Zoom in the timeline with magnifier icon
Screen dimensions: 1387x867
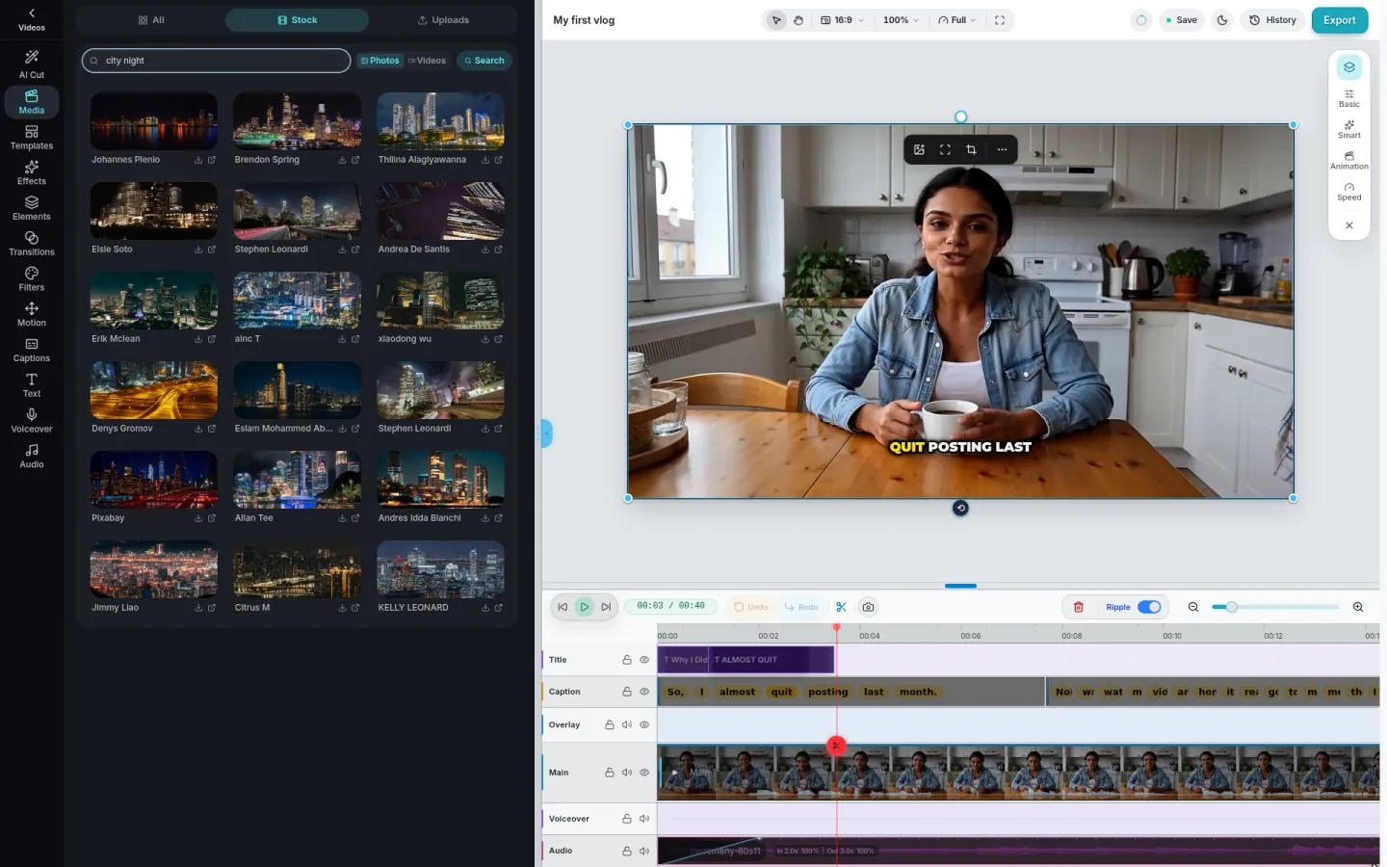1358,607
